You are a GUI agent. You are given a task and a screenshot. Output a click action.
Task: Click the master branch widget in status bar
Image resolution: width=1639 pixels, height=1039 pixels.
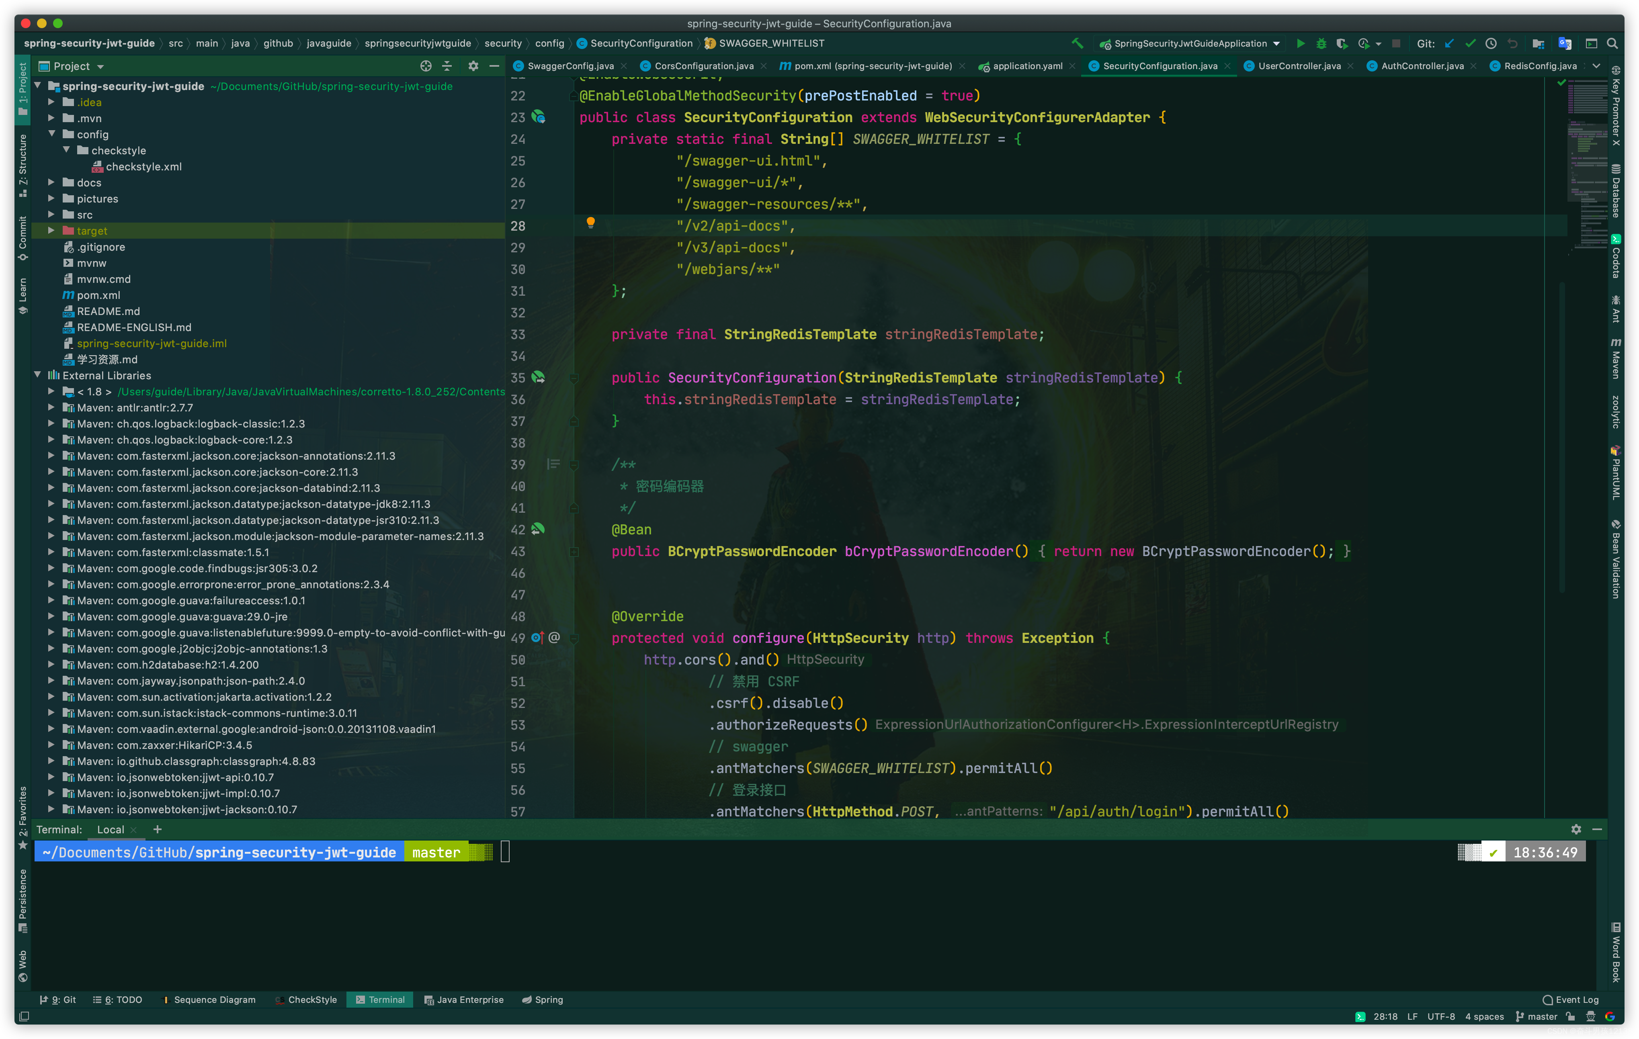[x=1537, y=1017]
